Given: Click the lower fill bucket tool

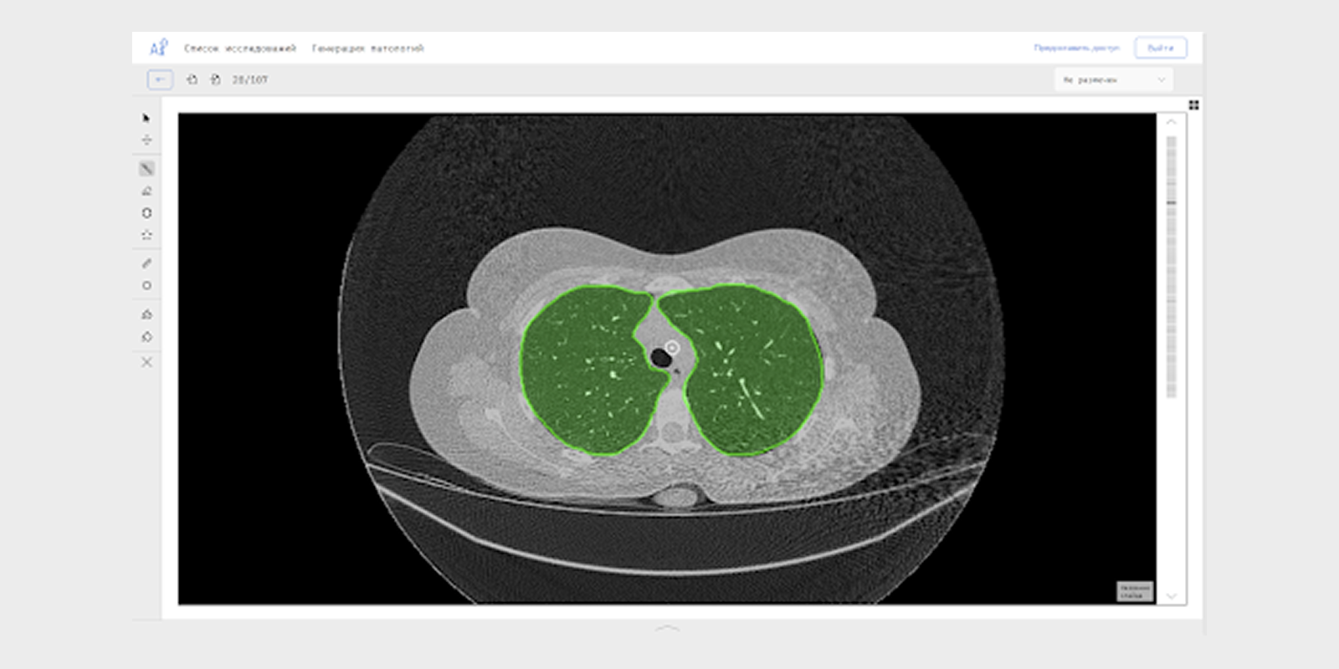Looking at the screenshot, I should pyautogui.click(x=146, y=337).
